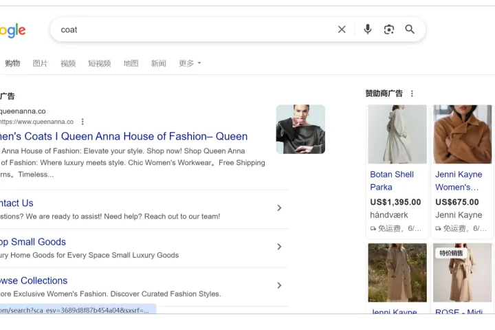Screen dimensions: 495x330
Task: Click the queenanna.co site name
Action: point(23,111)
